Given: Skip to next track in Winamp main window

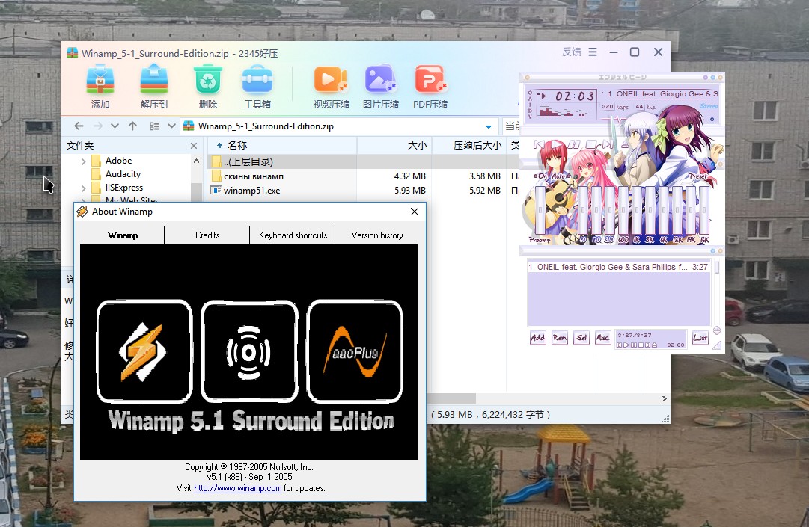Looking at the screenshot, I should click(608, 144).
